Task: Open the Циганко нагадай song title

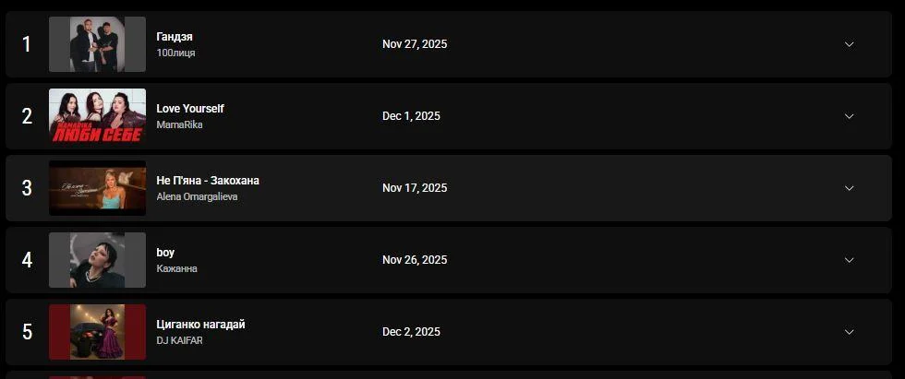Action: [x=200, y=325]
